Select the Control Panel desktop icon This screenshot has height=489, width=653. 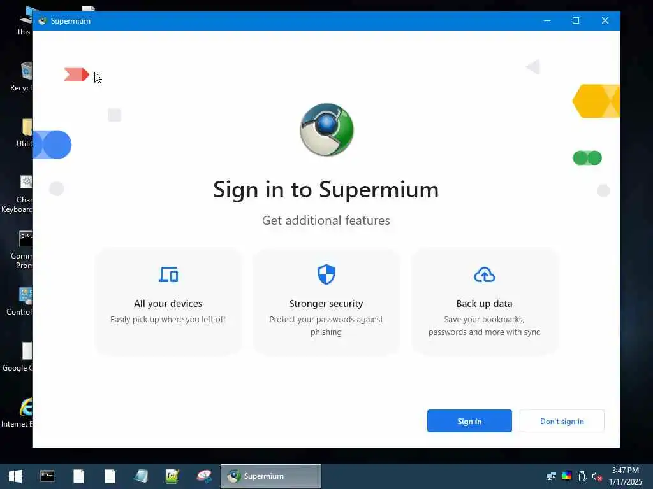click(x=19, y=301)
